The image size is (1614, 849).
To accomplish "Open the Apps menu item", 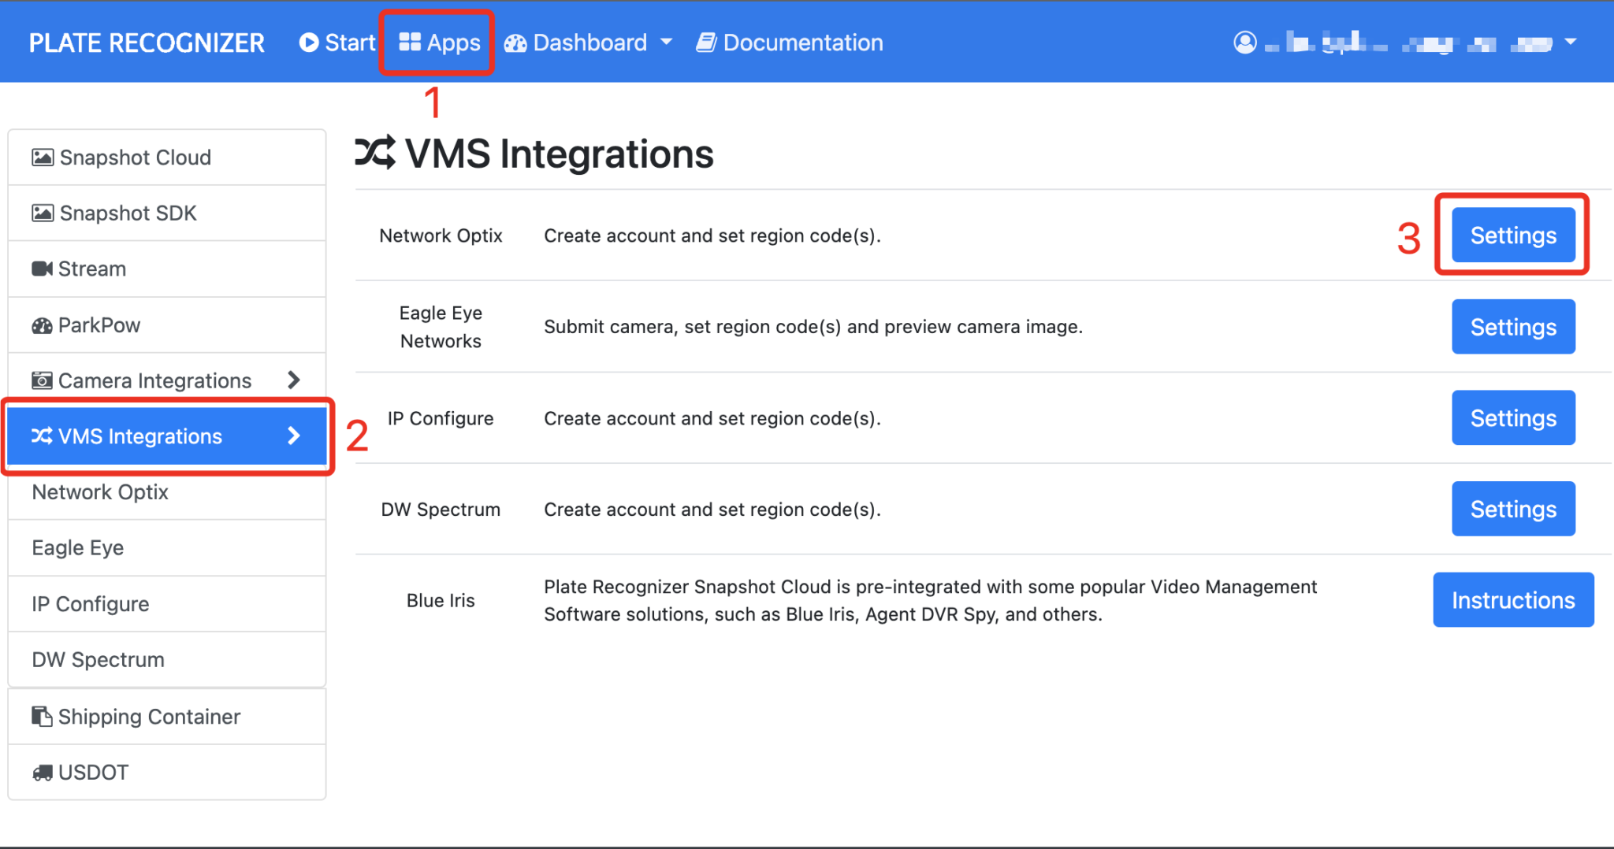I will pyautogui.click(x=440, y=43).
